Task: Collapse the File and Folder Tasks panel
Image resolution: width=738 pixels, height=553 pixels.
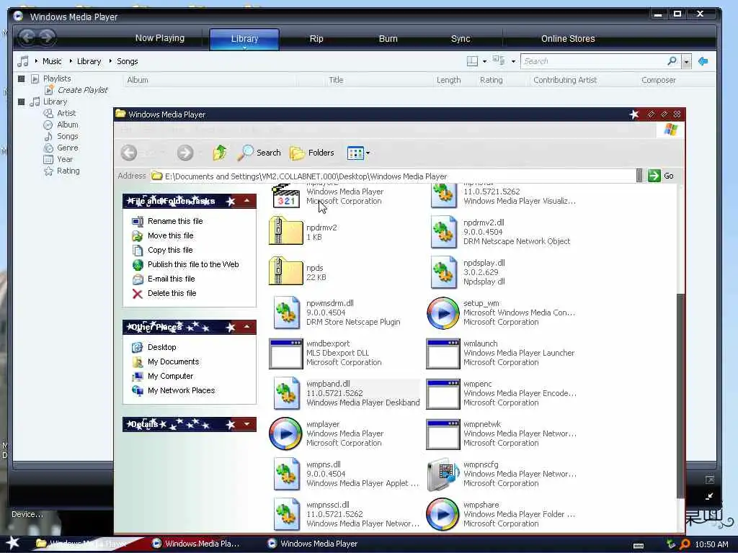Action: coord(246,201)
